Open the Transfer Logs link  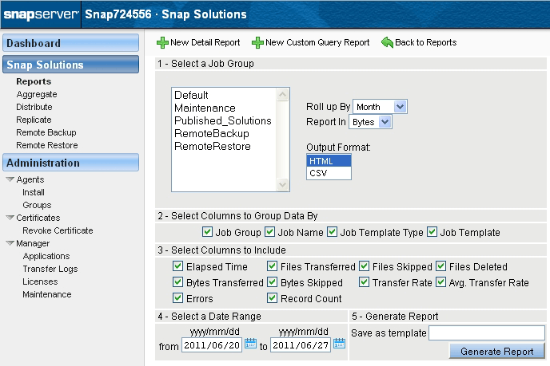[x=50, y=269]
